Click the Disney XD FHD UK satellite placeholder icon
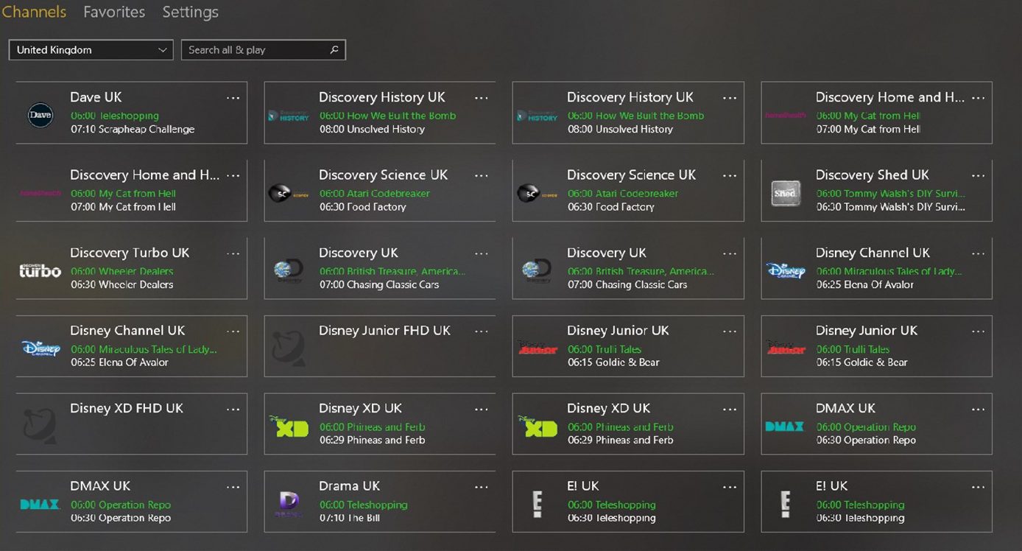Image resolution: width=1022 pixels, height=551 pixels. 40,425
